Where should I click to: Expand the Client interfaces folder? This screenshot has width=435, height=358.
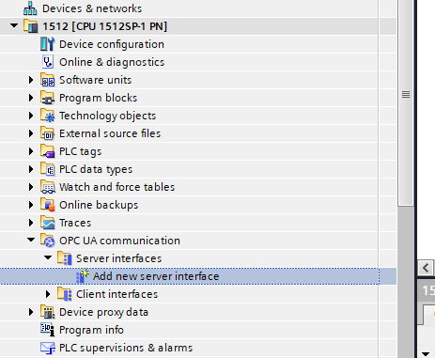click(x=48, y=294)
